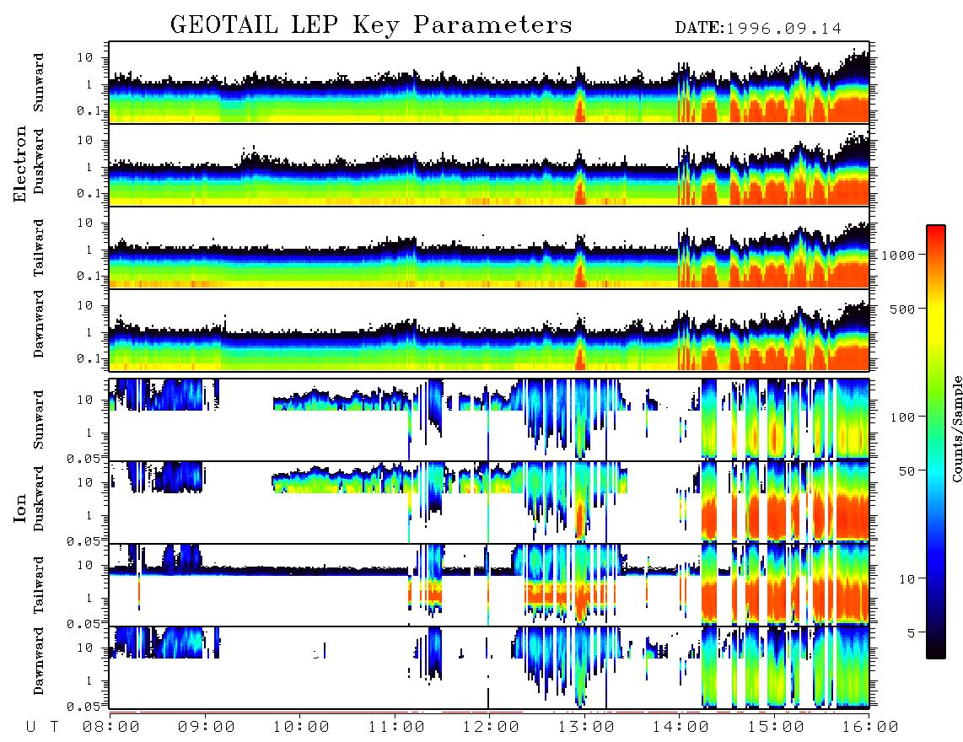Viewport: 963px width, 742px height.
Task: Click the 09:00 time tick label
Action: (207, 727)
